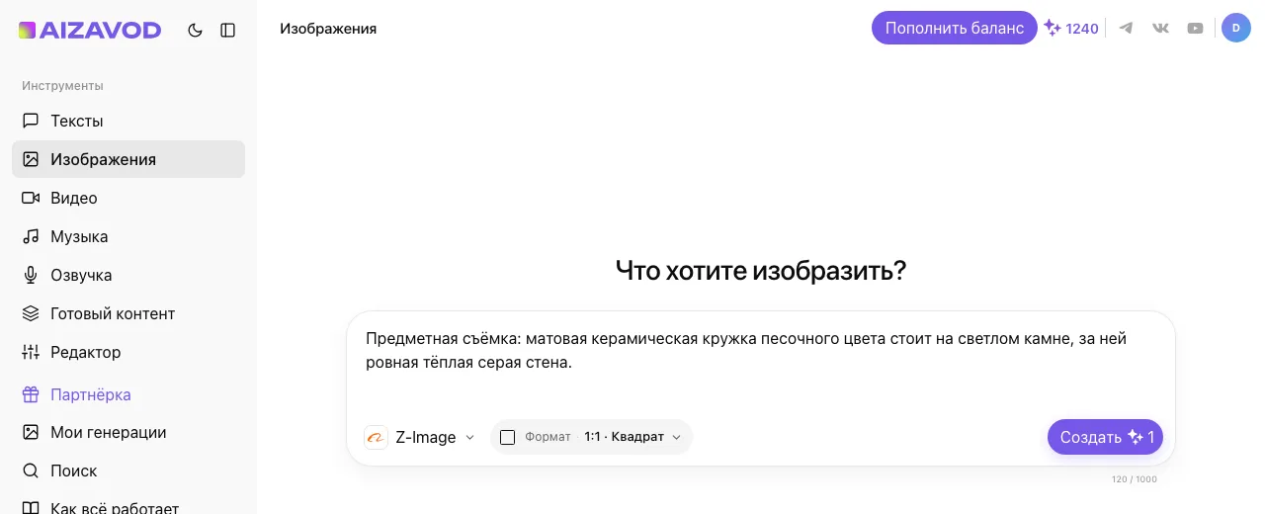Image resolution: width=1265 pixels, height=514 pixels.
Task: Open Тексты in the sidebar
Action: click(x=128, y=121)
